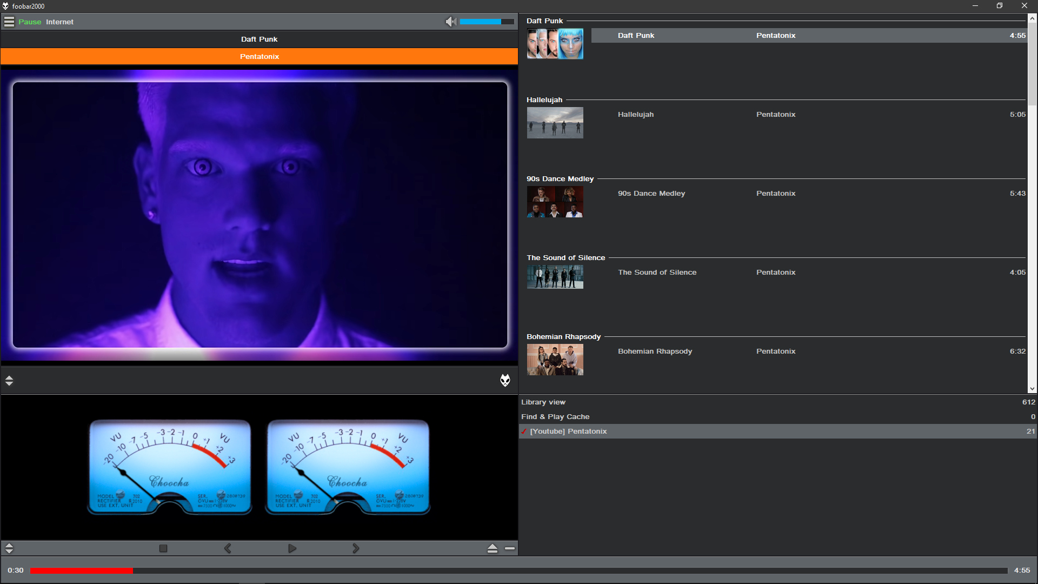1038x584 pixels.
Task: Click the Bohemian Rhapsody album thumbnail
Action: point(555,360)
